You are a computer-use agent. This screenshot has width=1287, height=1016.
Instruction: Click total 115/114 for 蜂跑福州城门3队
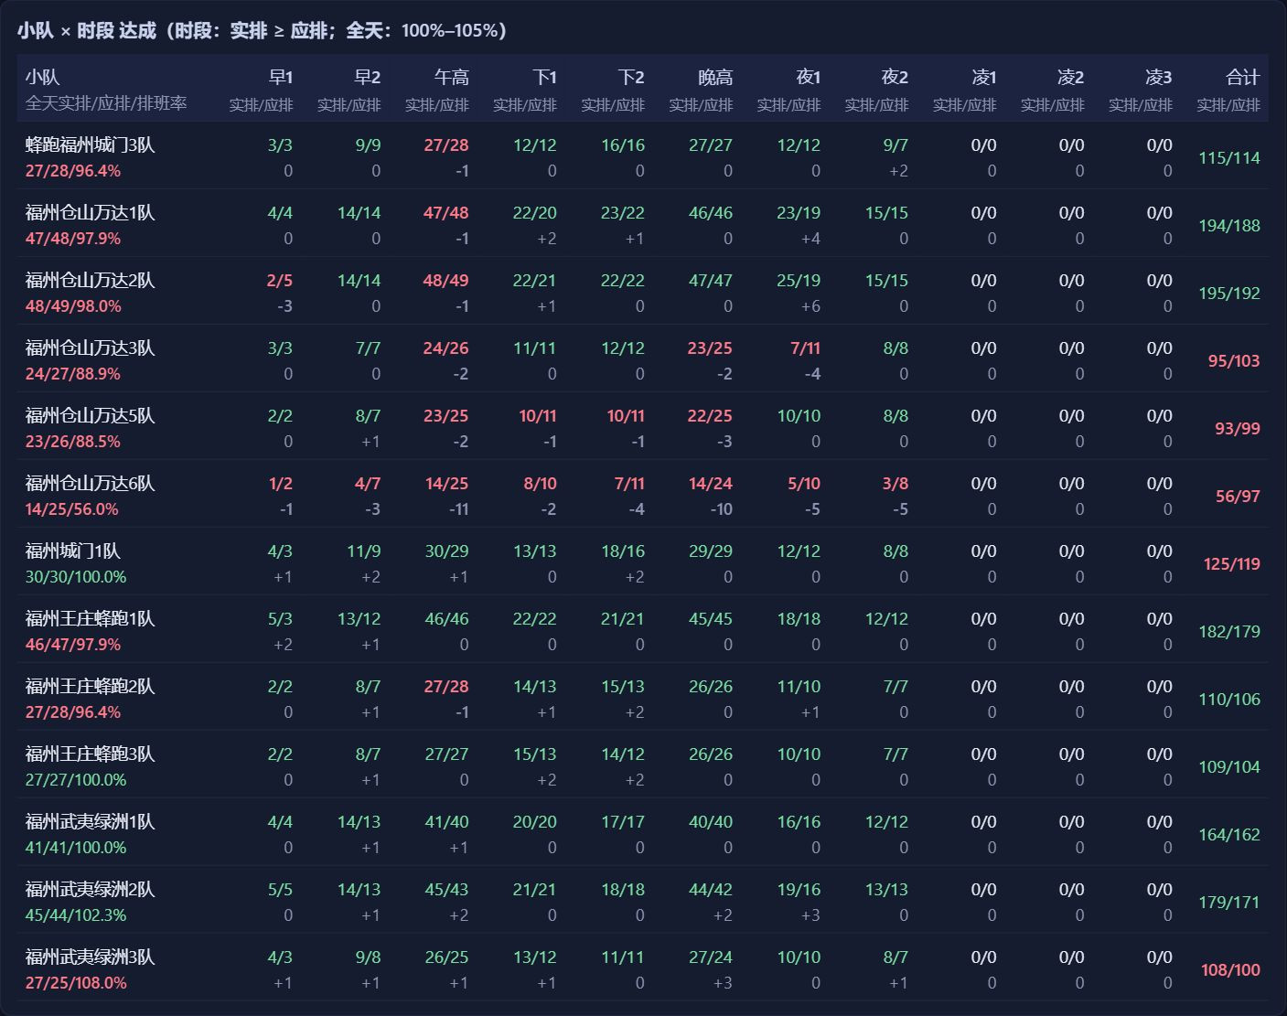1229,158
